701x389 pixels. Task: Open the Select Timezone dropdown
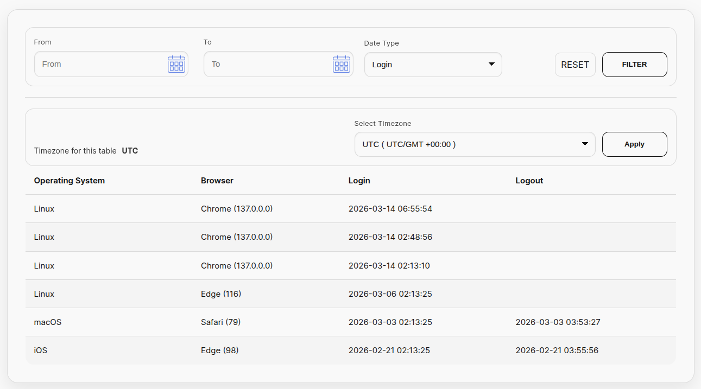tap(475, 144)
